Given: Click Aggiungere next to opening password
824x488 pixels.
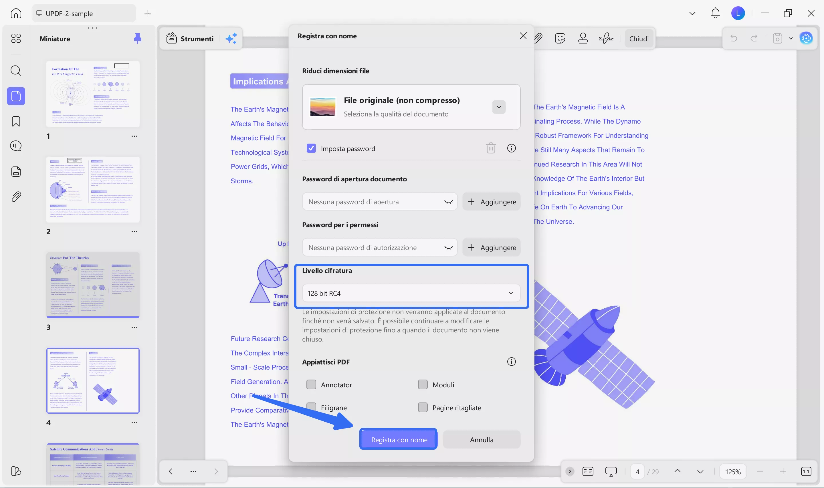Looking at the screenshot, I should (x=491, y=202).
